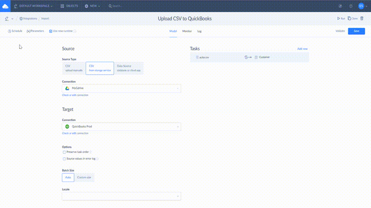
Task: Expand the account chevron beside ES avatar
Action: 367,6
